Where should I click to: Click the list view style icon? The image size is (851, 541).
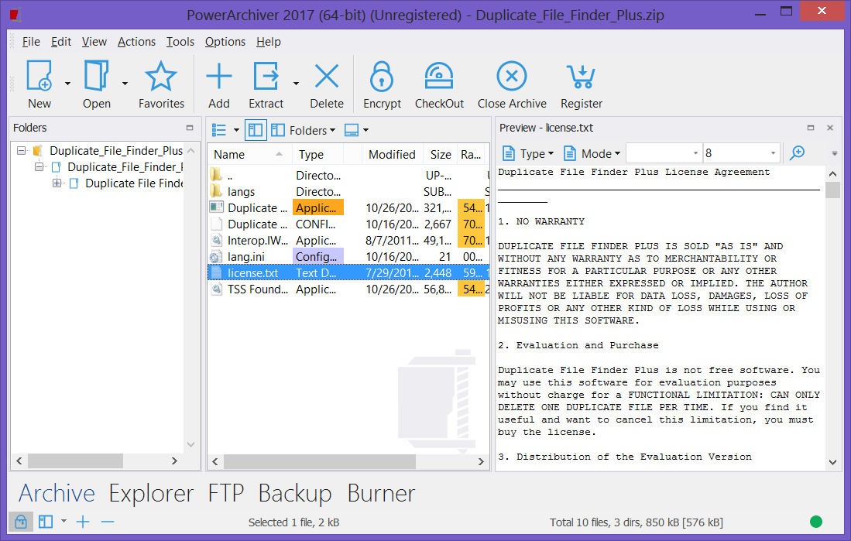pyautogui.click(x=219, y=130)
